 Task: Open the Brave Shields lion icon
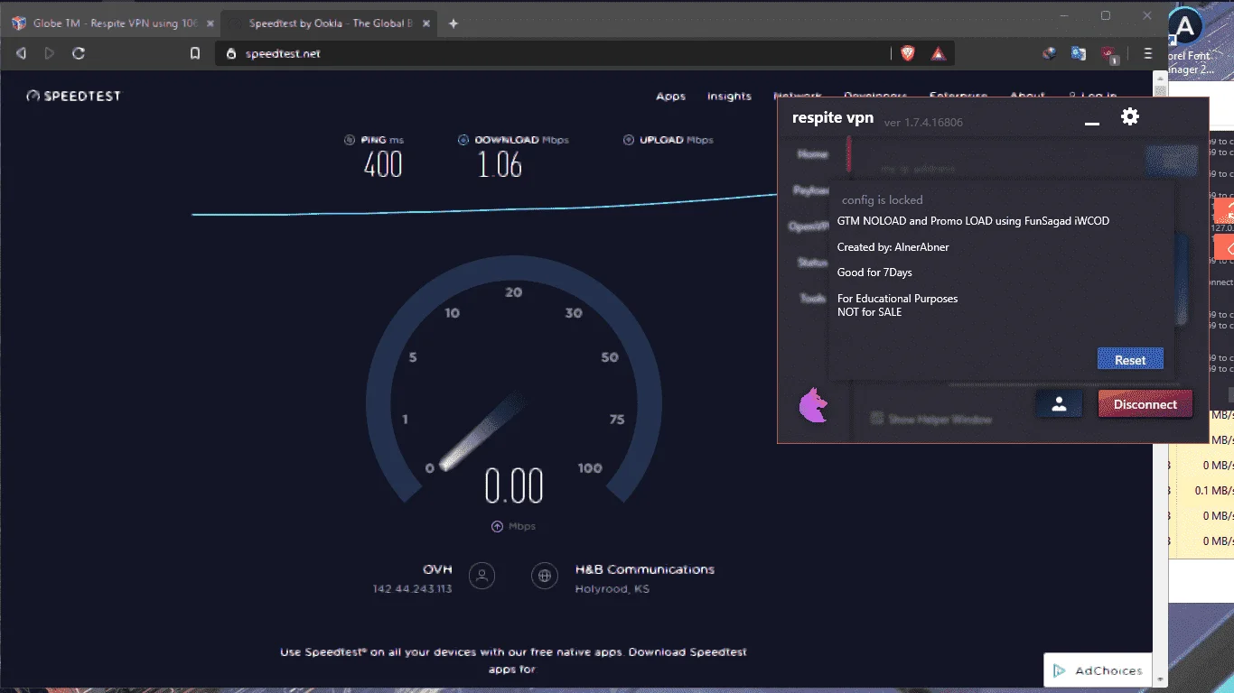(x=908, y=53)
